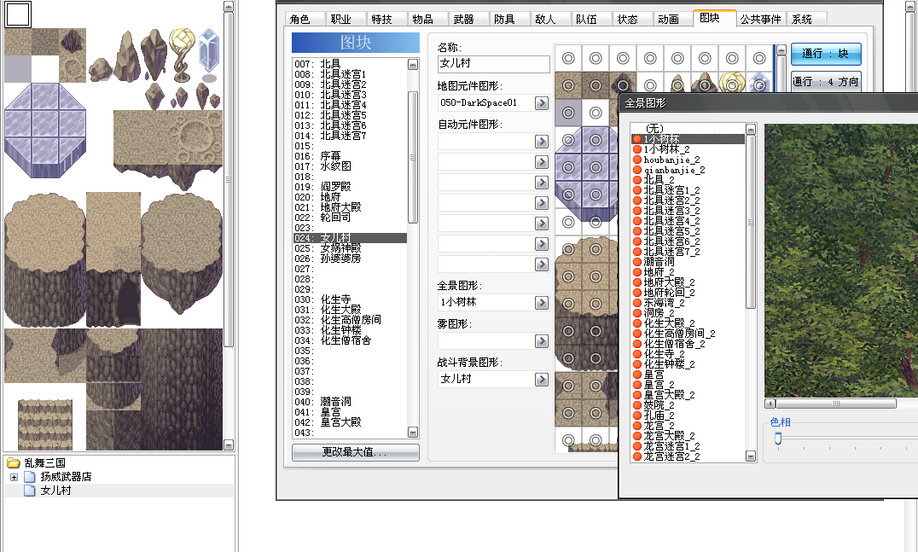This screenshot has width=918, height=552.
Task: Pick the octagonal glass platform tile in the palette
Action: [45, 130]
